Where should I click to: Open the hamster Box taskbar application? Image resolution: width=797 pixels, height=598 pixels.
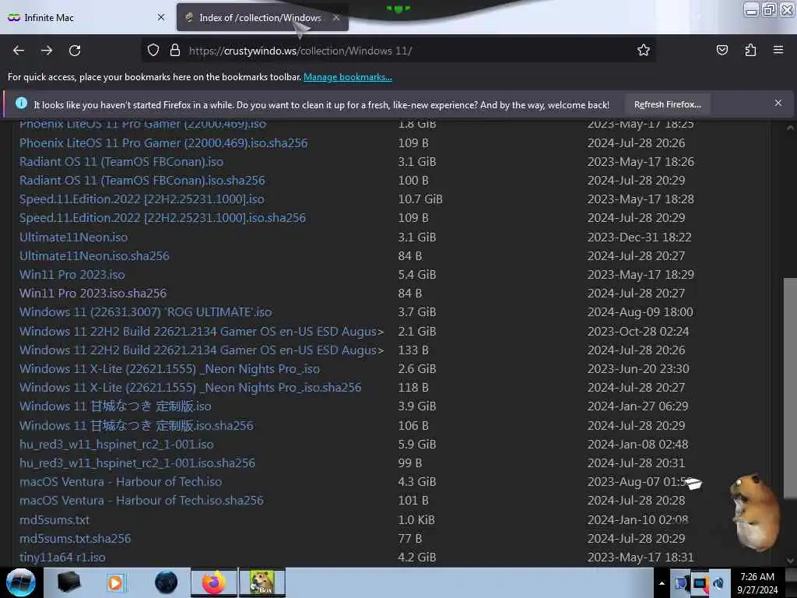coord(262,582)
